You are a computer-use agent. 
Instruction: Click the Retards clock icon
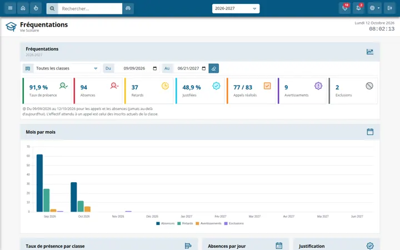166,86
